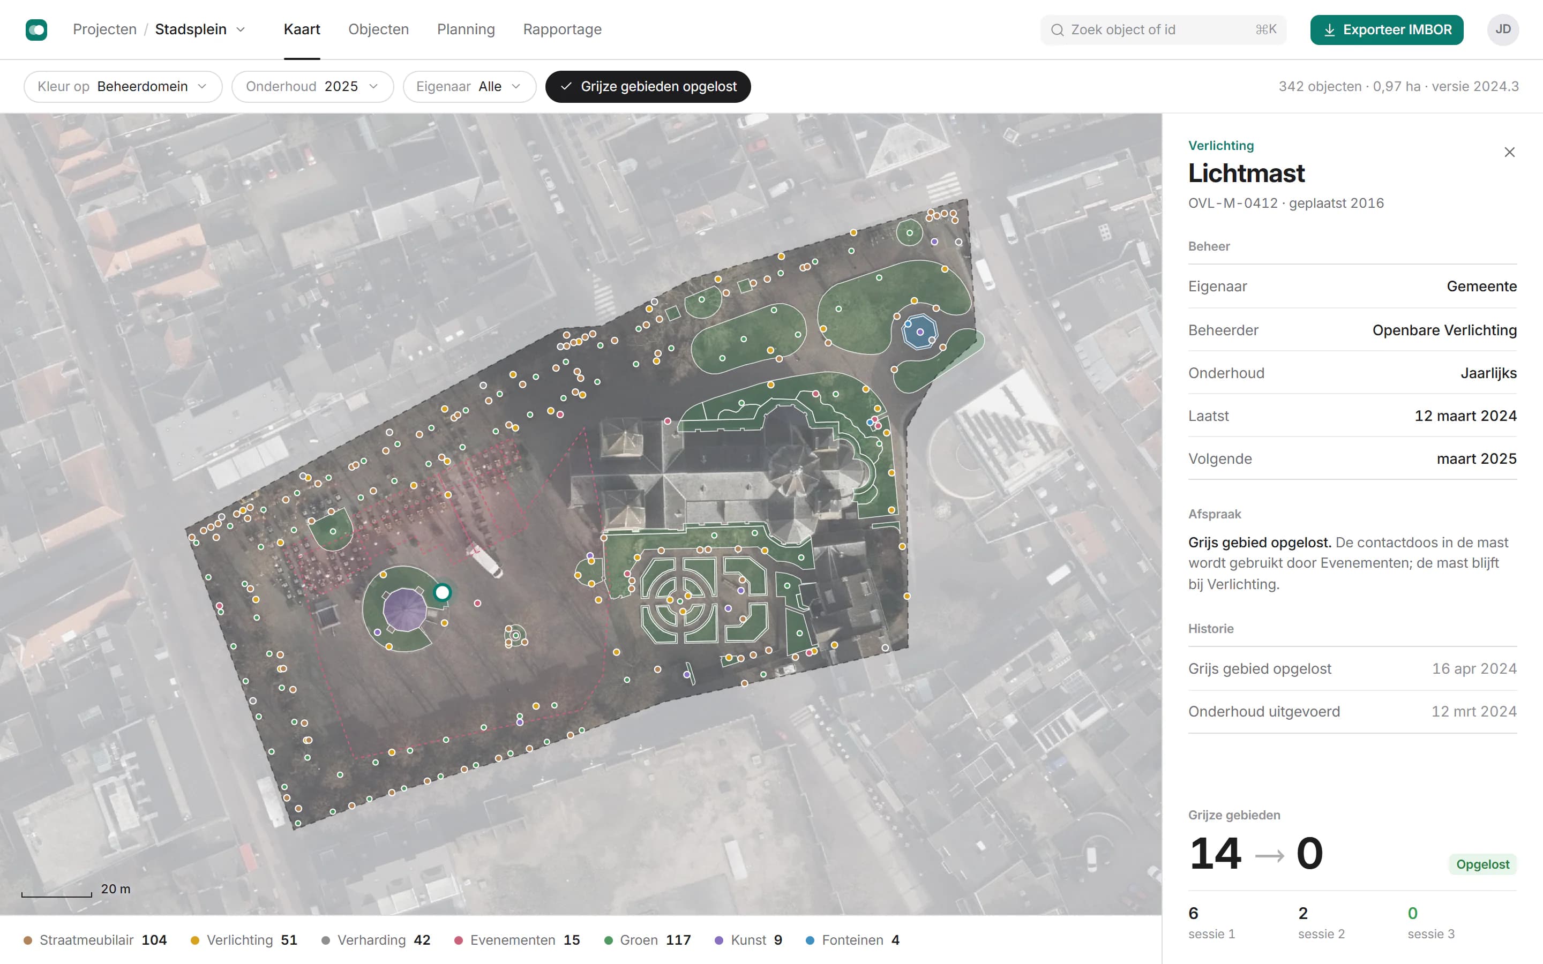Expand the Onderhoud 2025 dropdown
Image resolution: width=1543 pixels, height=964 pixels.
click(312, 87)
